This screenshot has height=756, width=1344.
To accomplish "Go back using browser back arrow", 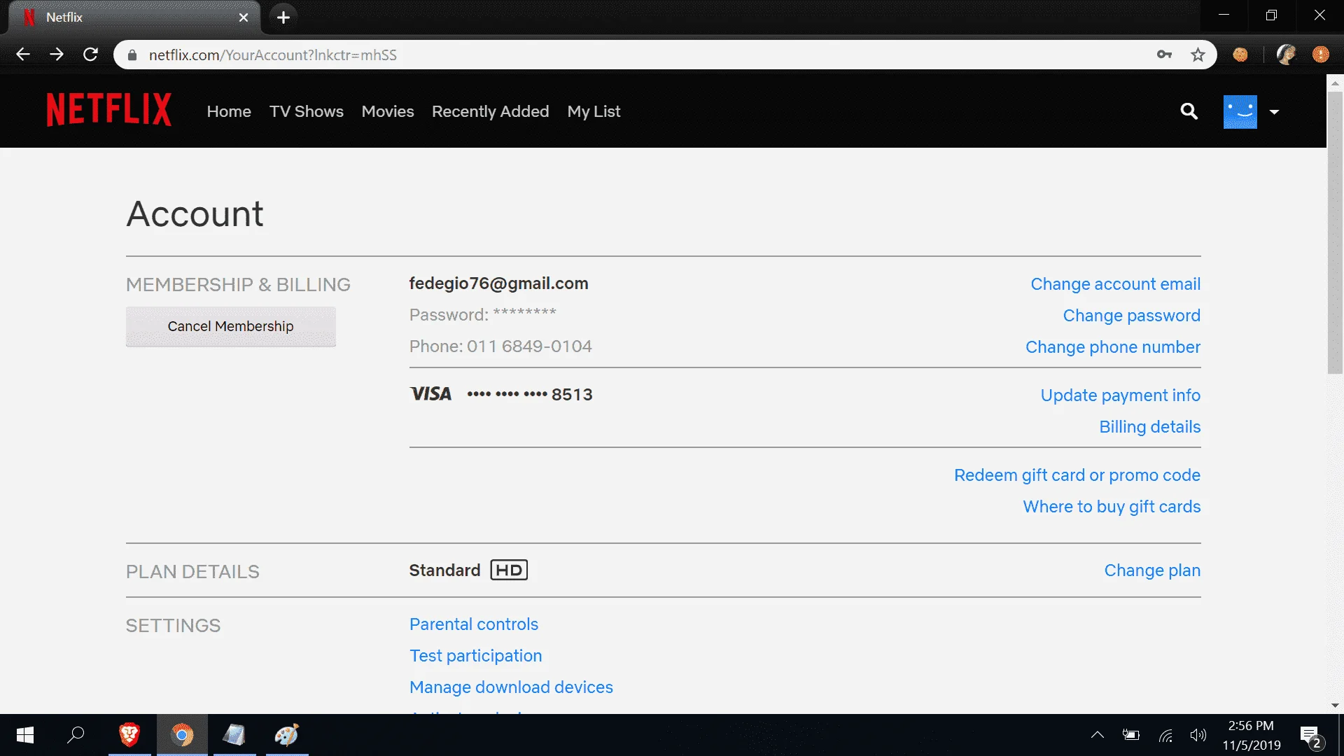I will (x=23, y=55).
